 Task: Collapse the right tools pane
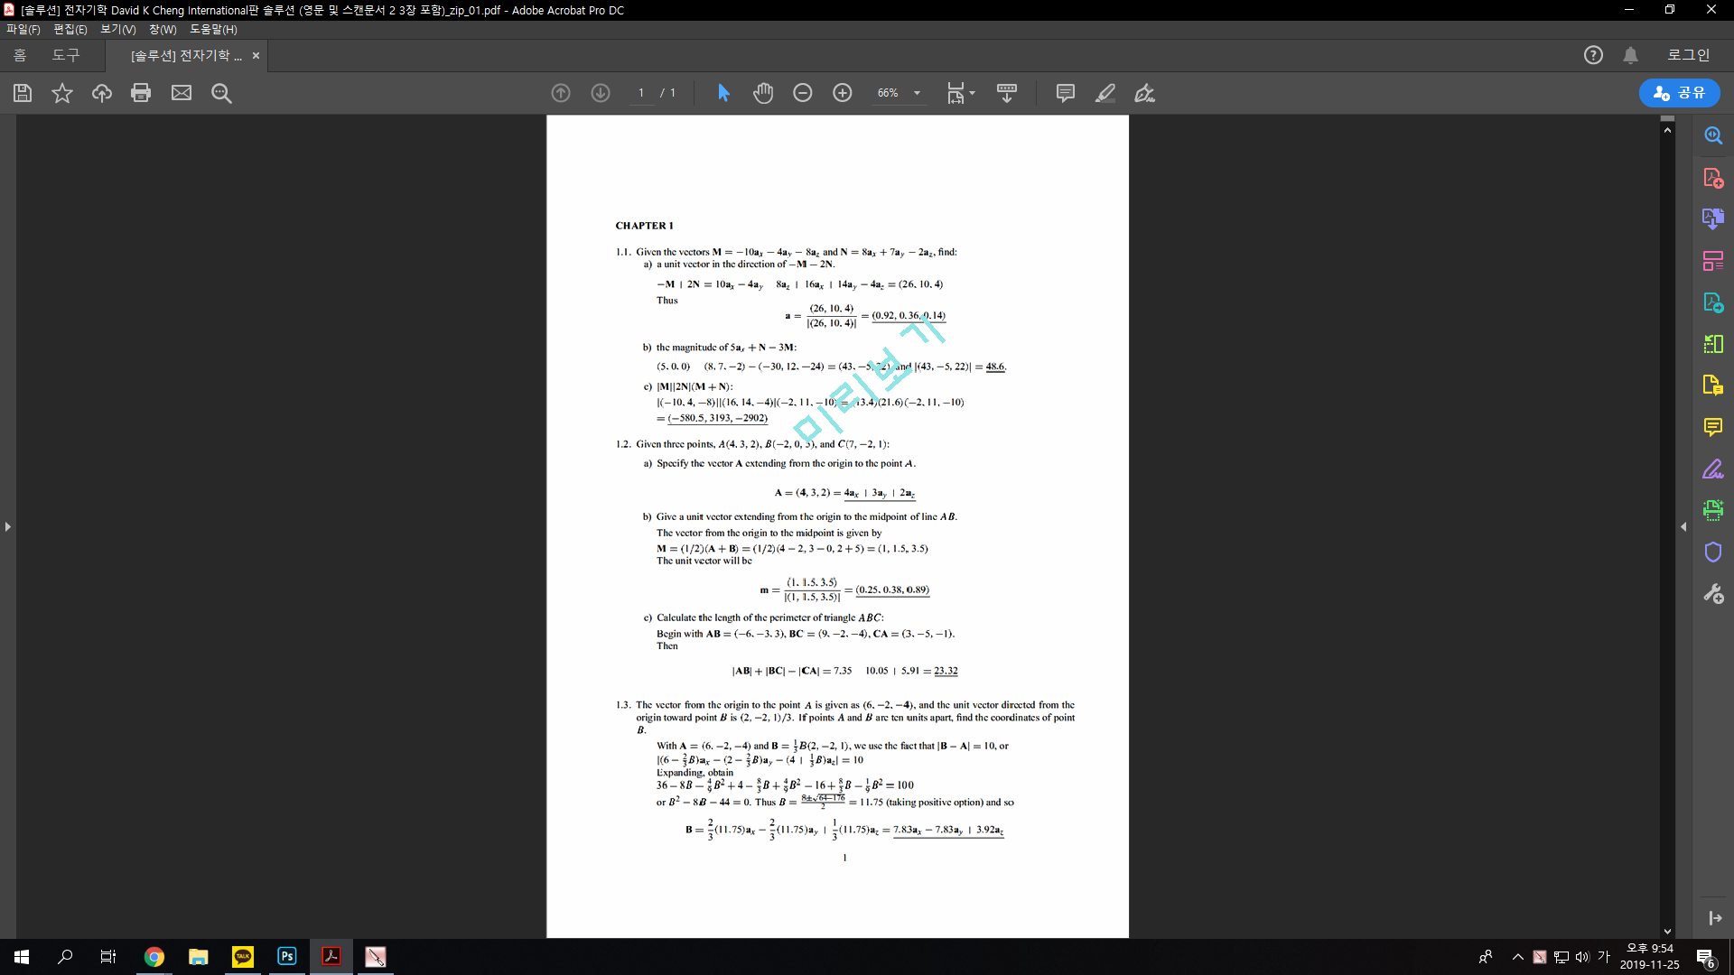click(1683, 526)
